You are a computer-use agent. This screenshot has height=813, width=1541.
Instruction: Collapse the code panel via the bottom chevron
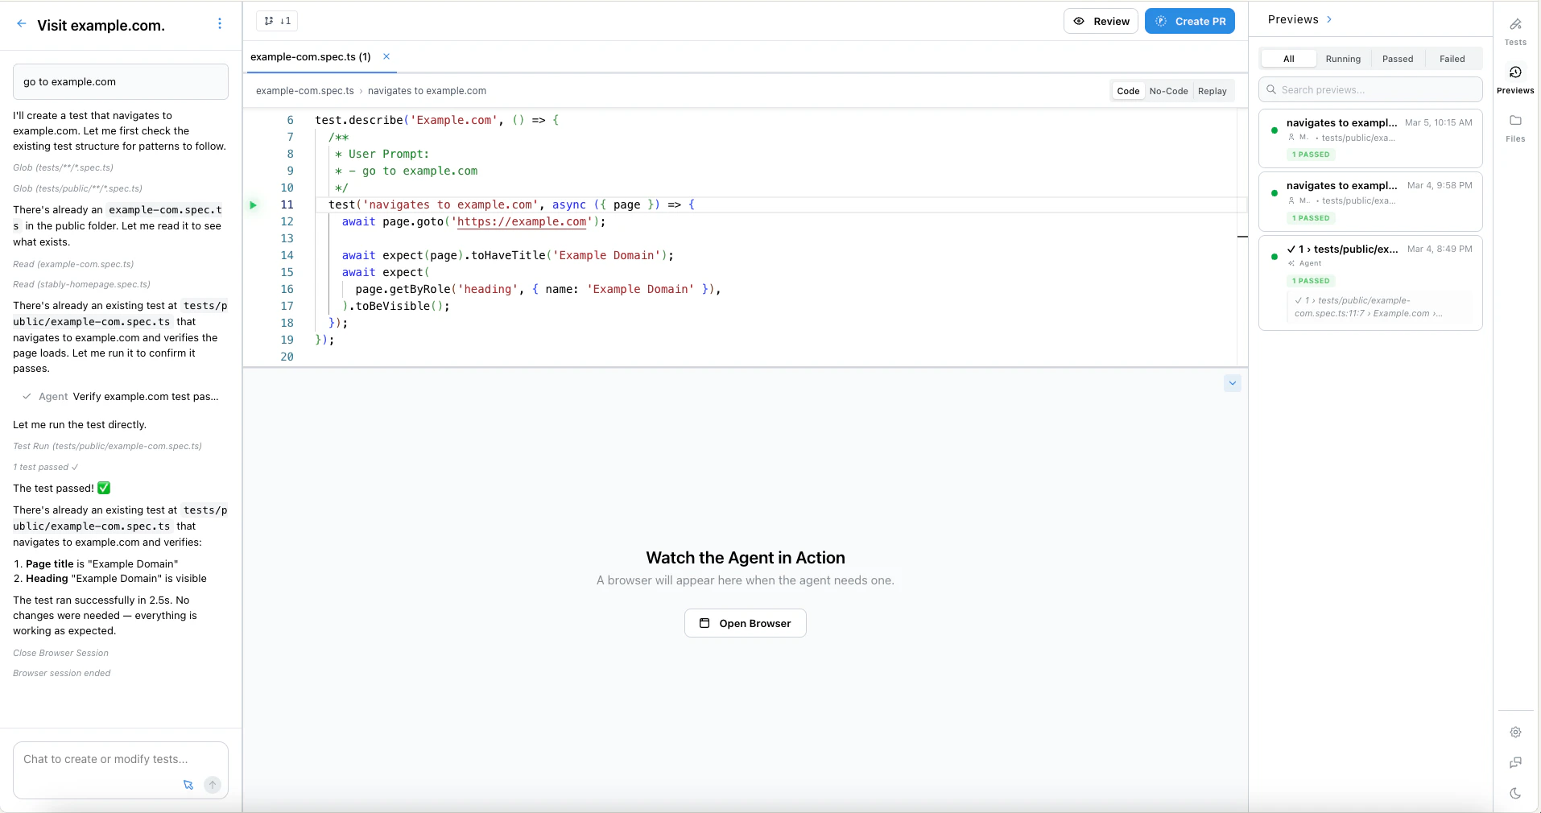pyautogui.click(x=1232, y=382)
